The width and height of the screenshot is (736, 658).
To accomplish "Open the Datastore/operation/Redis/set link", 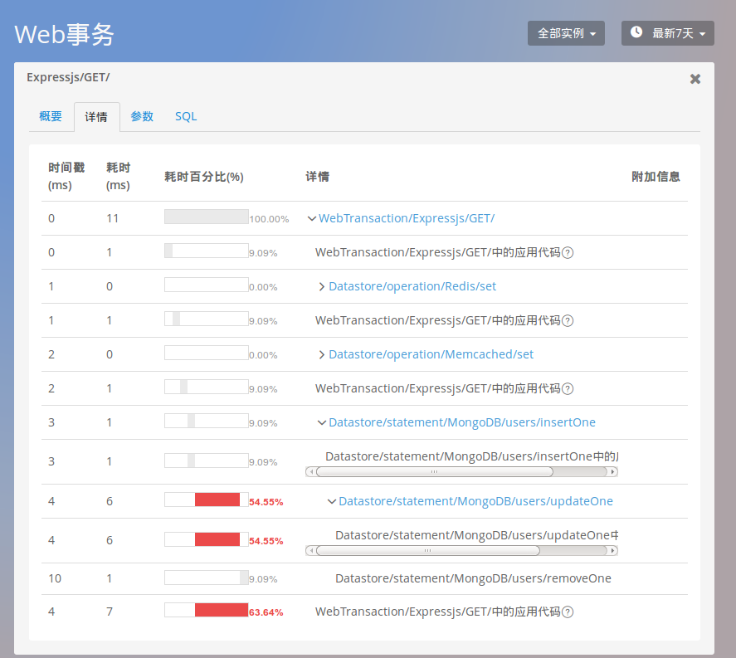I will point(412,286).
